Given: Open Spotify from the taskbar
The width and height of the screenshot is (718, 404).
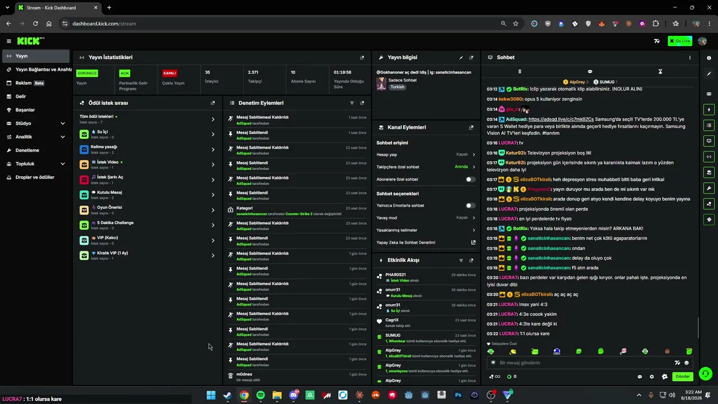Looking at the screenshot, I should (260, 395).
